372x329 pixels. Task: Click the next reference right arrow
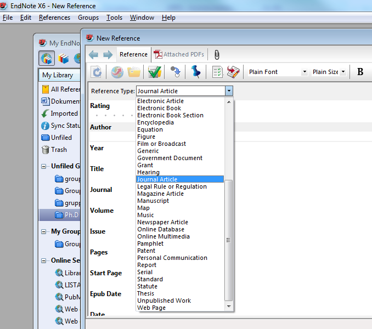click(x=108, y=55)
